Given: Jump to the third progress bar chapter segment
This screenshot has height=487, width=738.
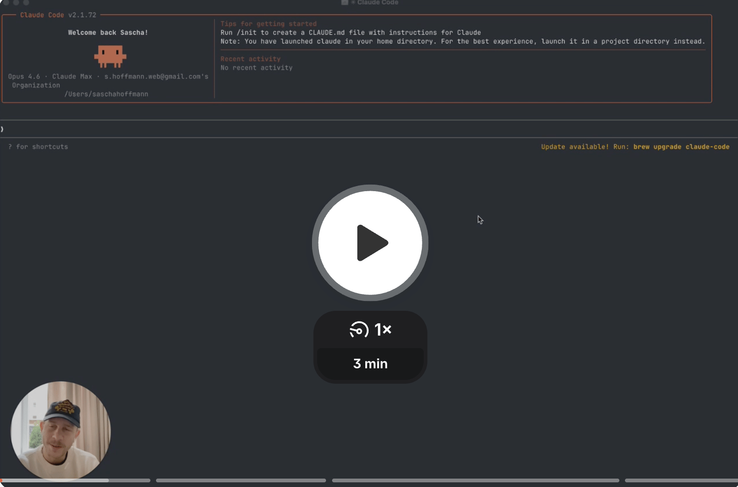Looking at the screenshot, I should pyautogui.click(x=475, y=480).
